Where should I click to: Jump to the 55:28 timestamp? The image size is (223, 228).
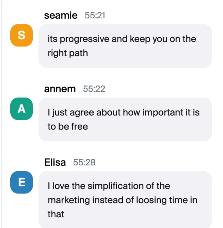84,162
